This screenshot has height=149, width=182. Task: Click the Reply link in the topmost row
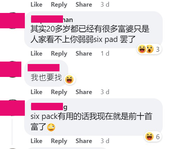[x=59, y=5]
